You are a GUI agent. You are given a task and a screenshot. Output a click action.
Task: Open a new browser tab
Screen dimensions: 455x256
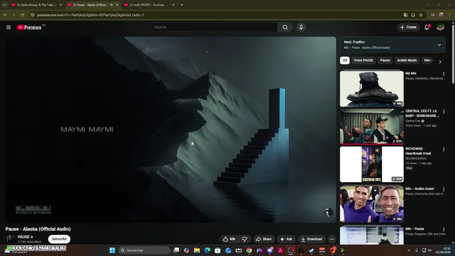(x=182, y=5)
